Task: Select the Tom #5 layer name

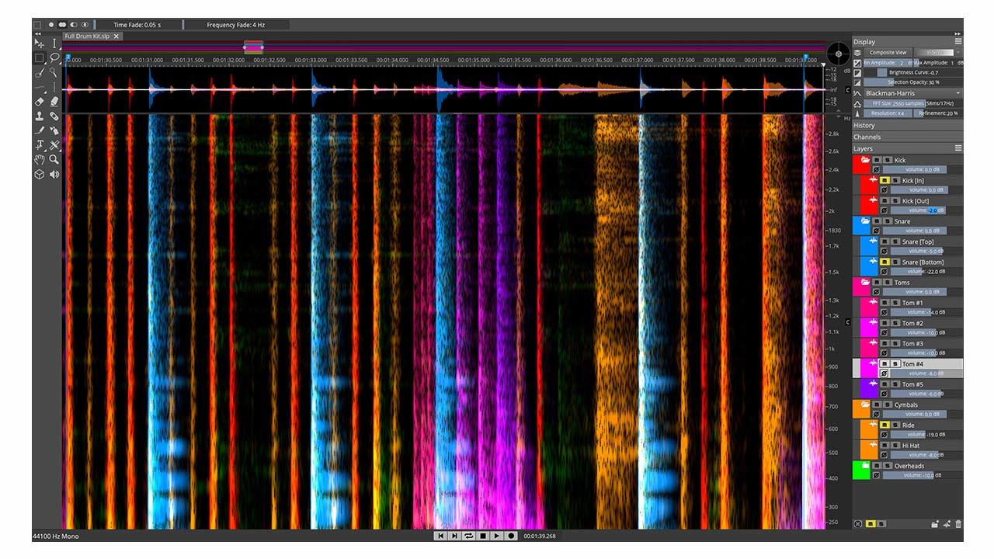Action: tap(912, 384)
